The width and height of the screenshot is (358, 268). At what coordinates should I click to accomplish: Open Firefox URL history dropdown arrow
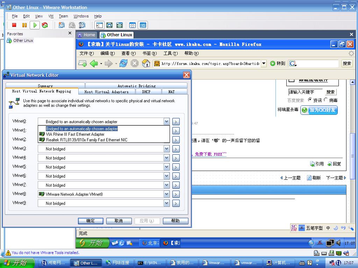[x=264, y=64]
